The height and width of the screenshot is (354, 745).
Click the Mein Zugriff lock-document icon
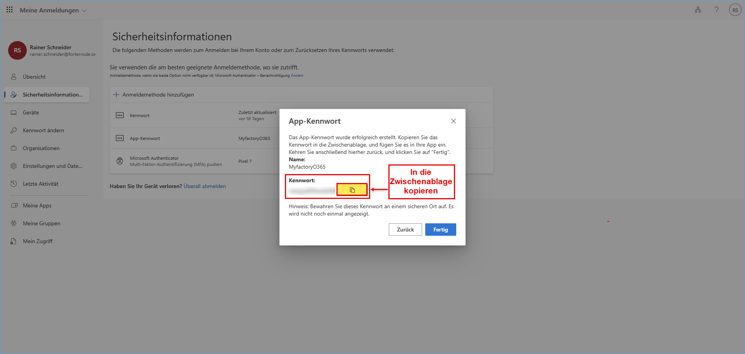(14, 241)
